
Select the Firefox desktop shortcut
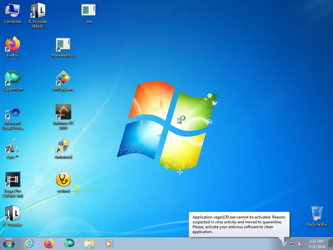(x=13, y=47)
